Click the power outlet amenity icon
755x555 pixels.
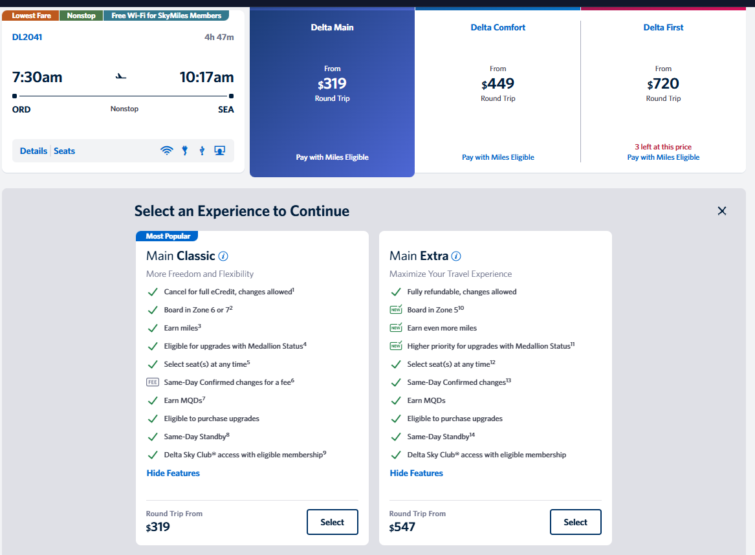coord(184,151)
